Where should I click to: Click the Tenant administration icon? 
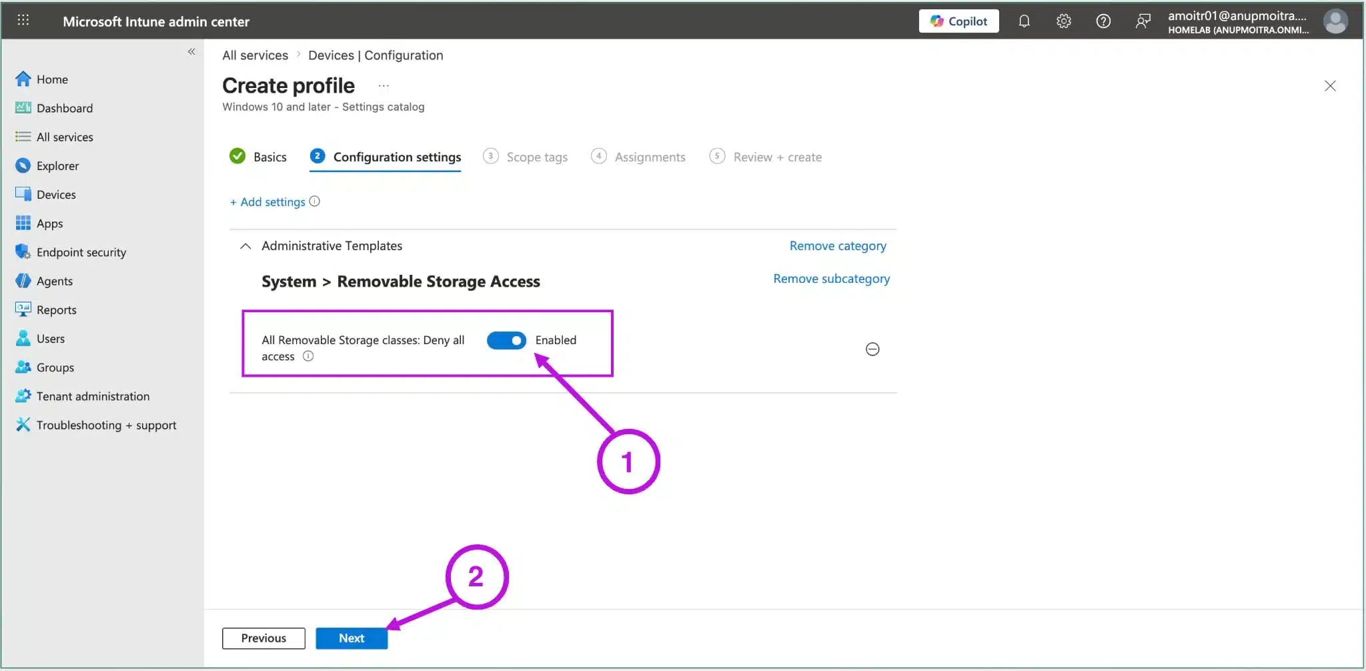(x=23, y=396)
